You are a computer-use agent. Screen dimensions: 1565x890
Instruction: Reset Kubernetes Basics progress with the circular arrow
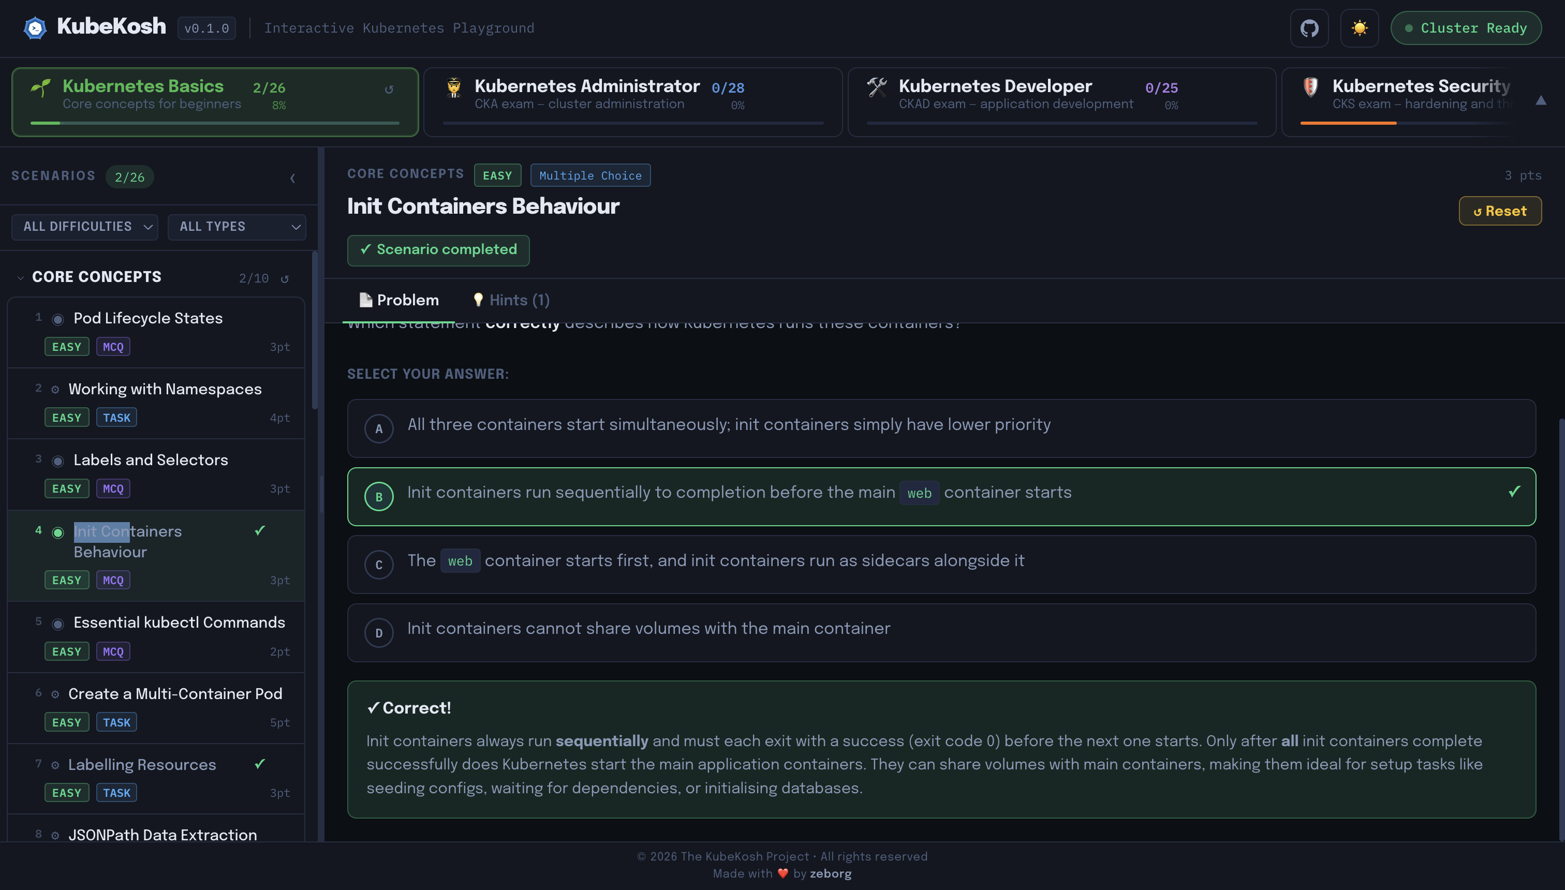[389, 89]
